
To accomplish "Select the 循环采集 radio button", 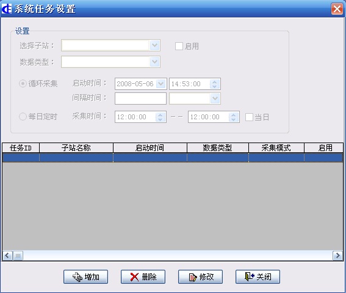I will click(x=23, y=84).
